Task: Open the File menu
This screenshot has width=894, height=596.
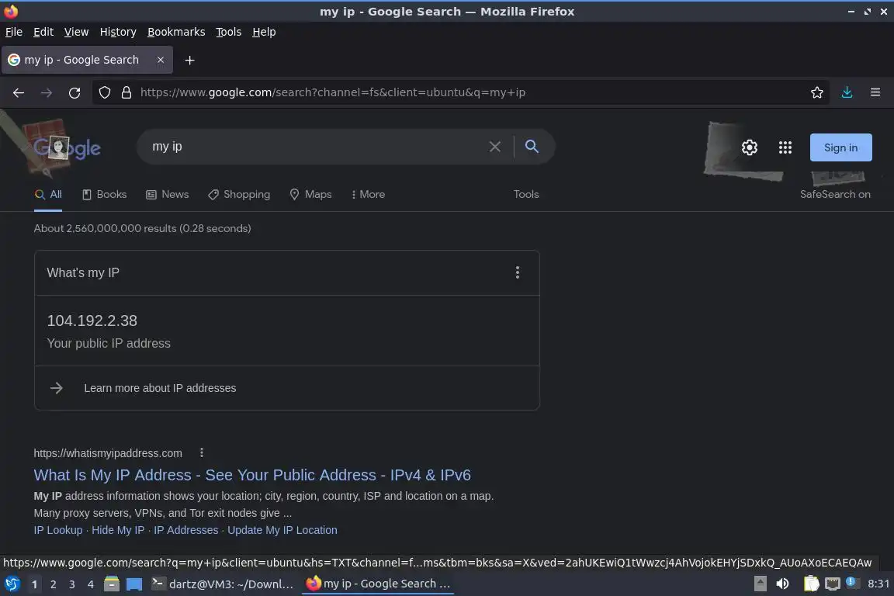Action: pos(14,32)
